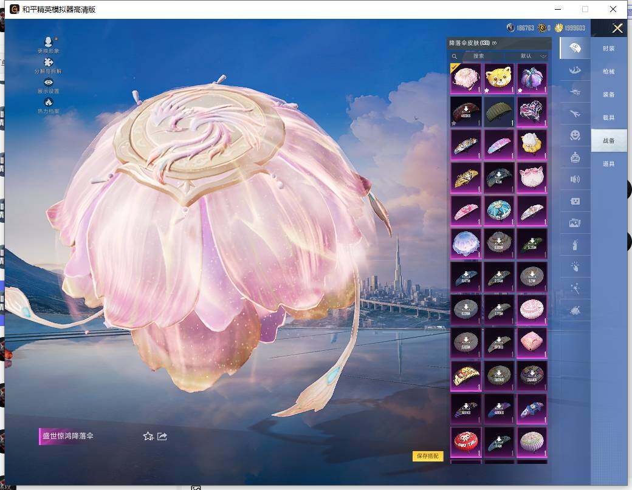Open the sound voice pack category icon
The width and height of the screenshot is (632, 490).
pyautogui.click(x=574, y=179)
